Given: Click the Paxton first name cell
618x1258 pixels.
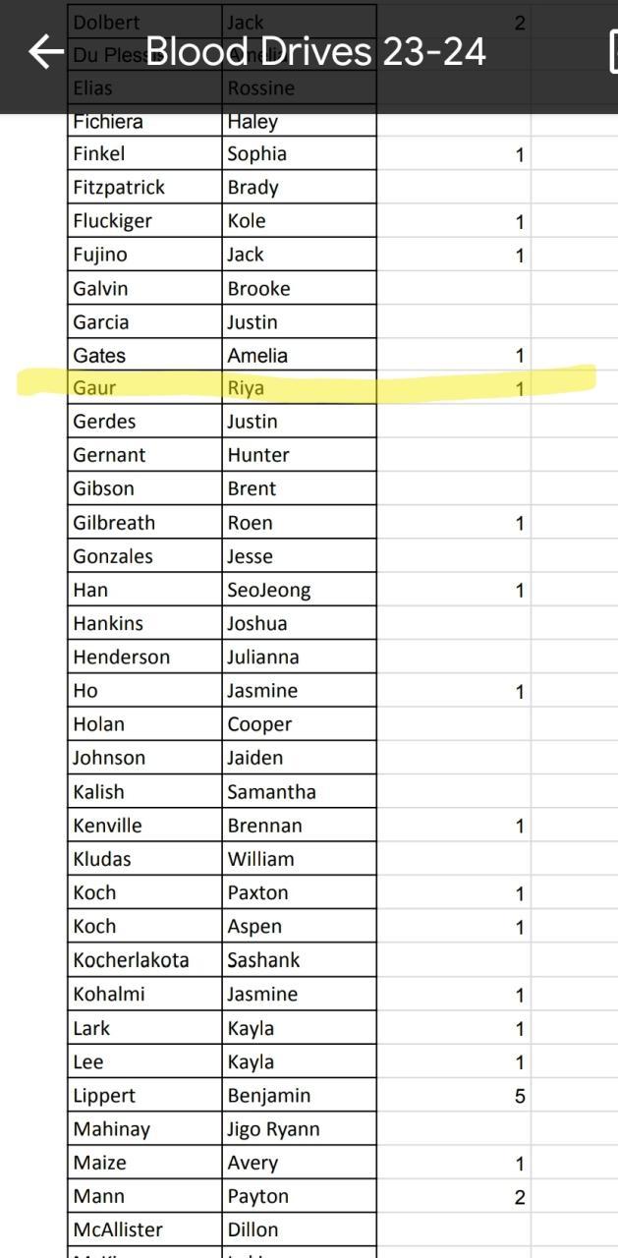Looking at the screenshot, I should (299, 893).
